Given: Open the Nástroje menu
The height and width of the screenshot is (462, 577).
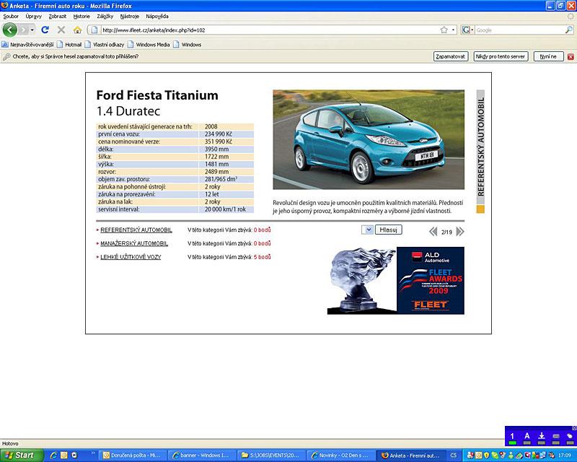Looking at the screenshot, I should click(130, 16).
